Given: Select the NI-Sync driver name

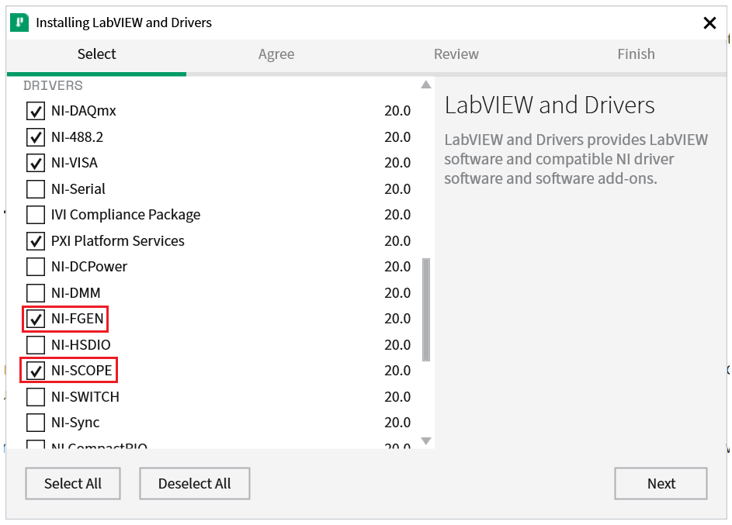Looking at the screenshot, I should (x=75, y=423).
